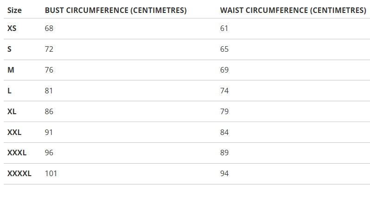The height and width of the screenshot is (202, 370).
Task: Select the Bust Circumference column header
Action: 115,10
